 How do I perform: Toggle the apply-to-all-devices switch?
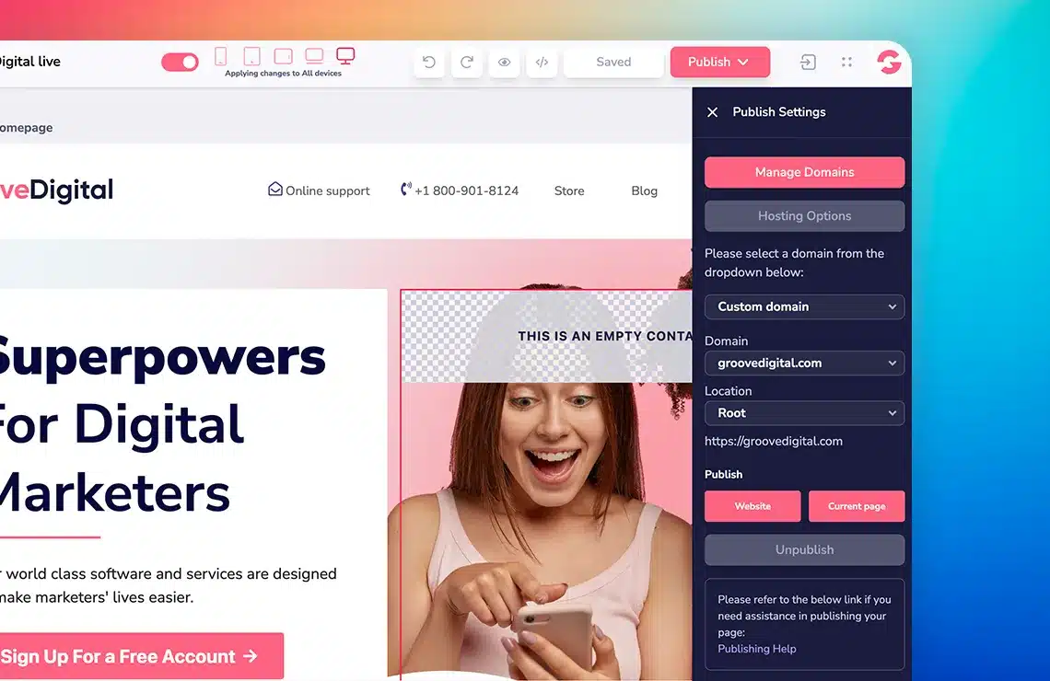click(180, 63)
